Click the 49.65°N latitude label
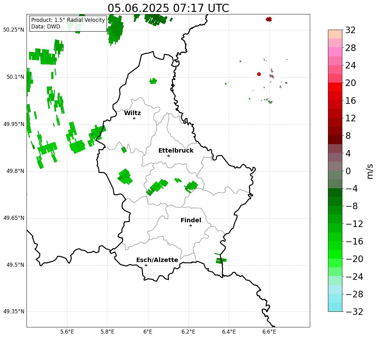This screenshot has width=377, height=338. (14, 218)
